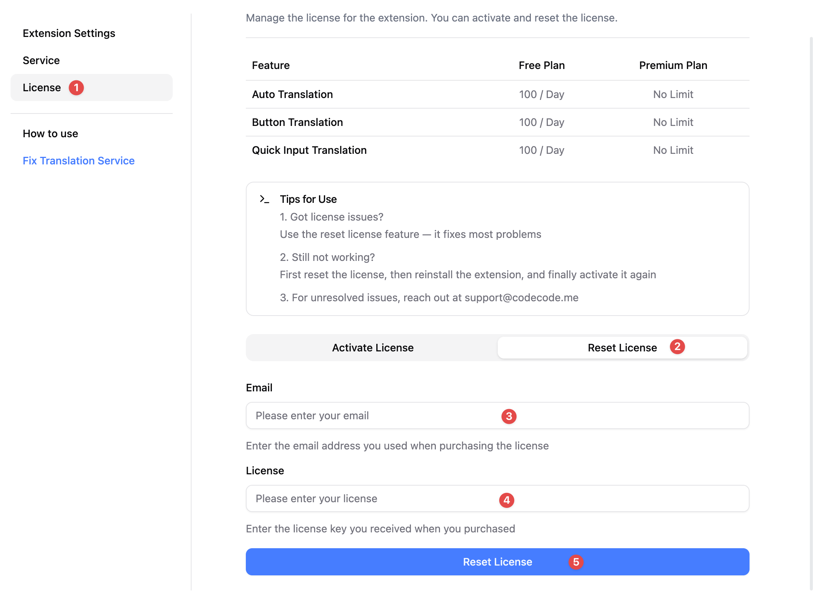
Task: Click the Free Plan column header
Action: coord(541,65)
